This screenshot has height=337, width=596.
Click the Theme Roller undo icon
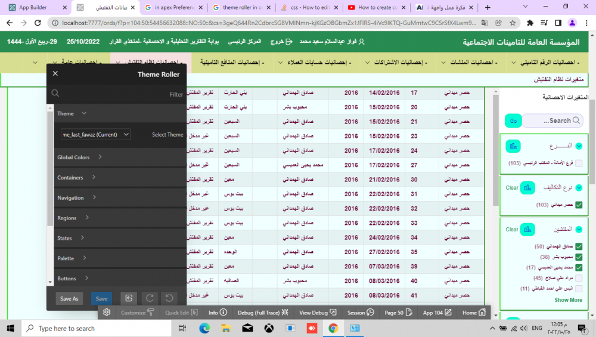169,298
